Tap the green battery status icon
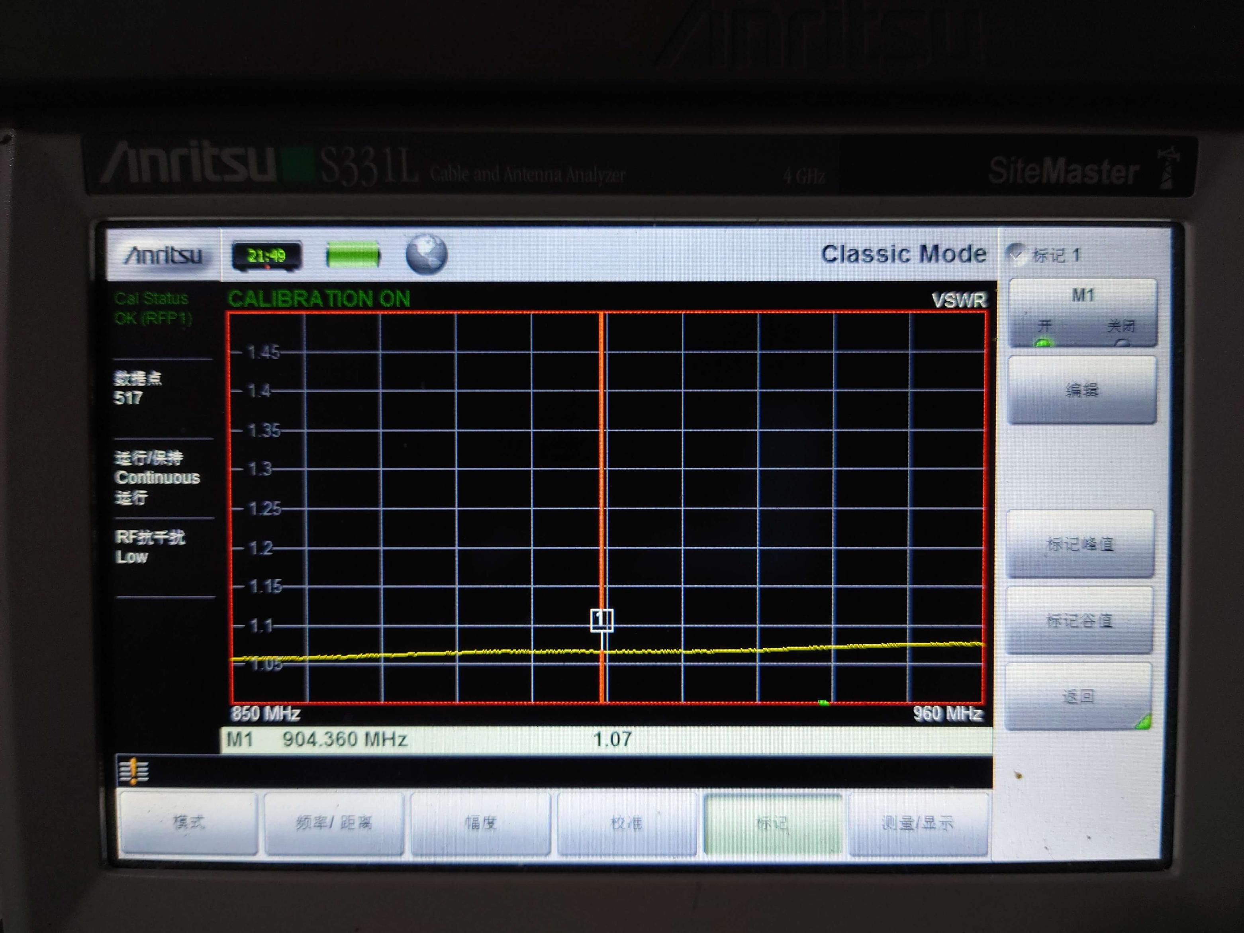This screenshot has height=933, width=1244. [x=353, y=255]
